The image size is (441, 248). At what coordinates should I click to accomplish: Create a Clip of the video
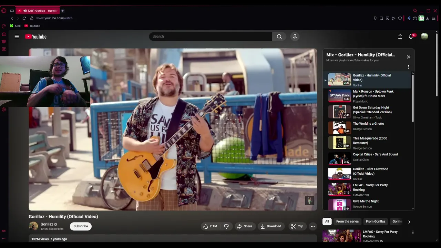(x=297, y=226)
